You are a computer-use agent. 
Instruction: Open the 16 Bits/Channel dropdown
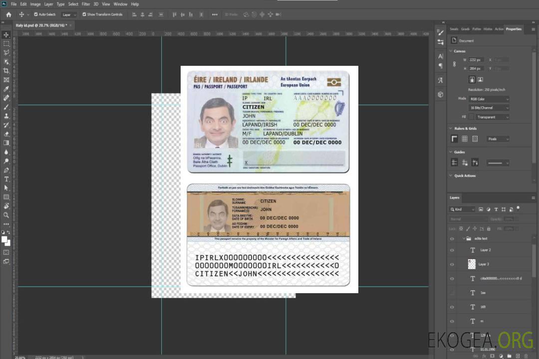(489, 108)
